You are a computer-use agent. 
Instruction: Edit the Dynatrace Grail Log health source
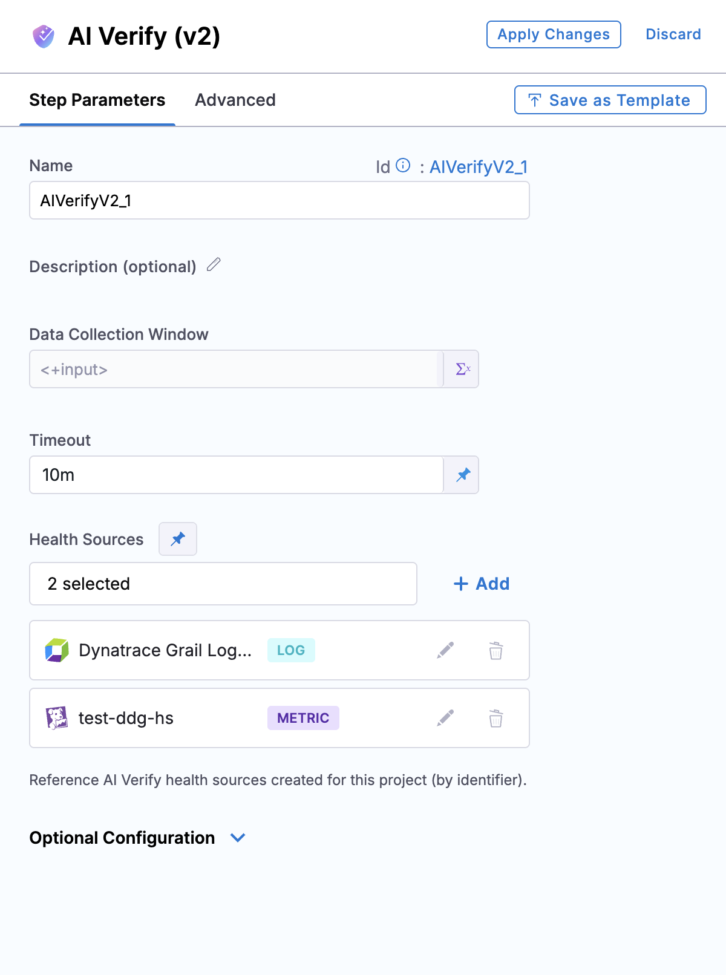point(445,650)
